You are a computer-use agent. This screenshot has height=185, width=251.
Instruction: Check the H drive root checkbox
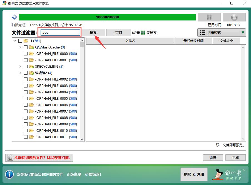click(x=20, y=41)
